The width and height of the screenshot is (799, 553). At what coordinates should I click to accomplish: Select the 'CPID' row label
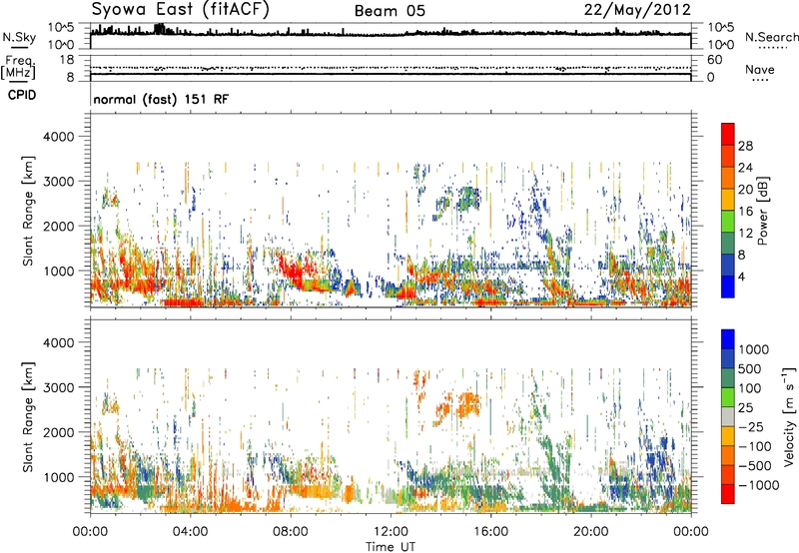22,95
